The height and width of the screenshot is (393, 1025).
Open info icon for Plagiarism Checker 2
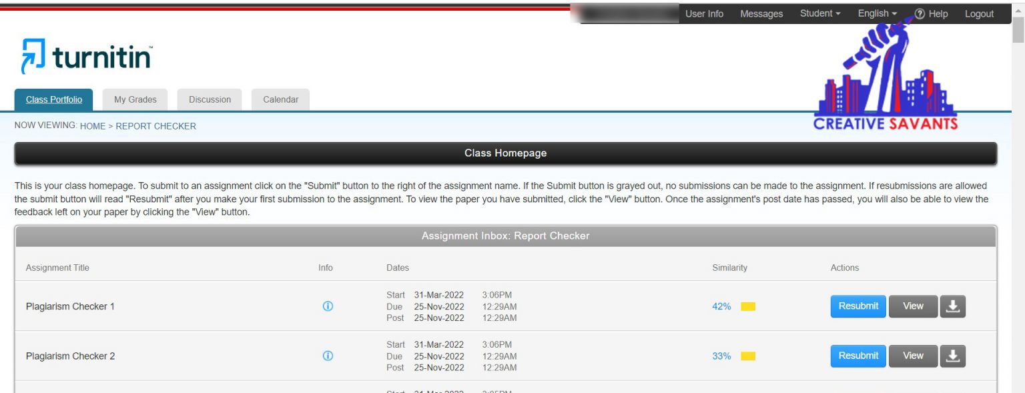coord(328,356)
